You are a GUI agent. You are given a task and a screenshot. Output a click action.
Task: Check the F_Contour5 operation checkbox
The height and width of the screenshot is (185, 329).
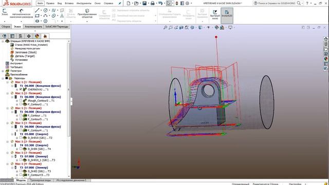tap(21, 119)
